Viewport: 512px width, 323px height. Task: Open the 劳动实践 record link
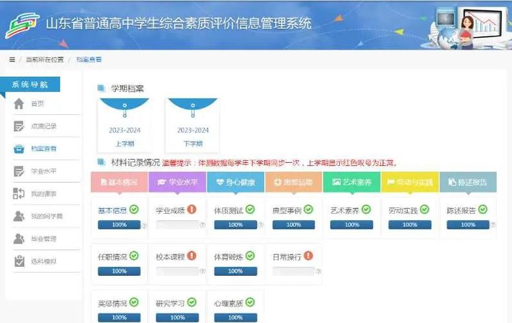tap(403, 211)
